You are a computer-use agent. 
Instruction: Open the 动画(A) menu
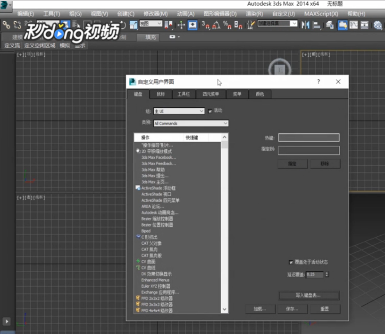pyautogui.click(x=185, y=14)
